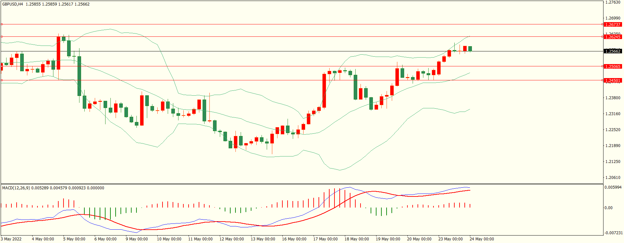Click the 0.005994 MACD scale value

pos(613,187)
